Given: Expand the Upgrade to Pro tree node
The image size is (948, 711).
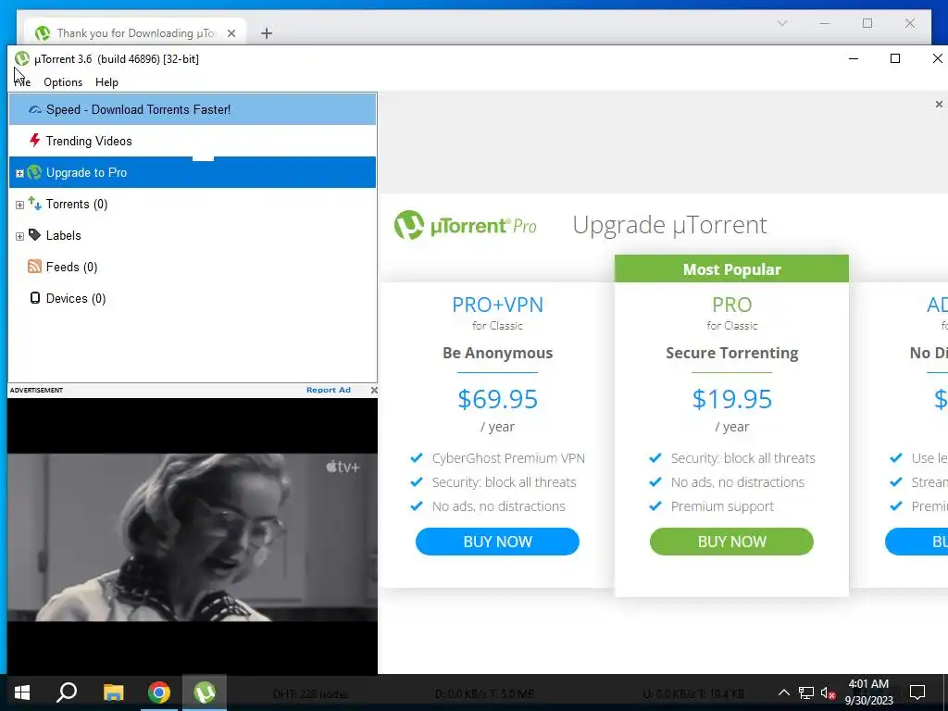Looking at the screenshot, I should pyautogui.click(x=19, y=173).
